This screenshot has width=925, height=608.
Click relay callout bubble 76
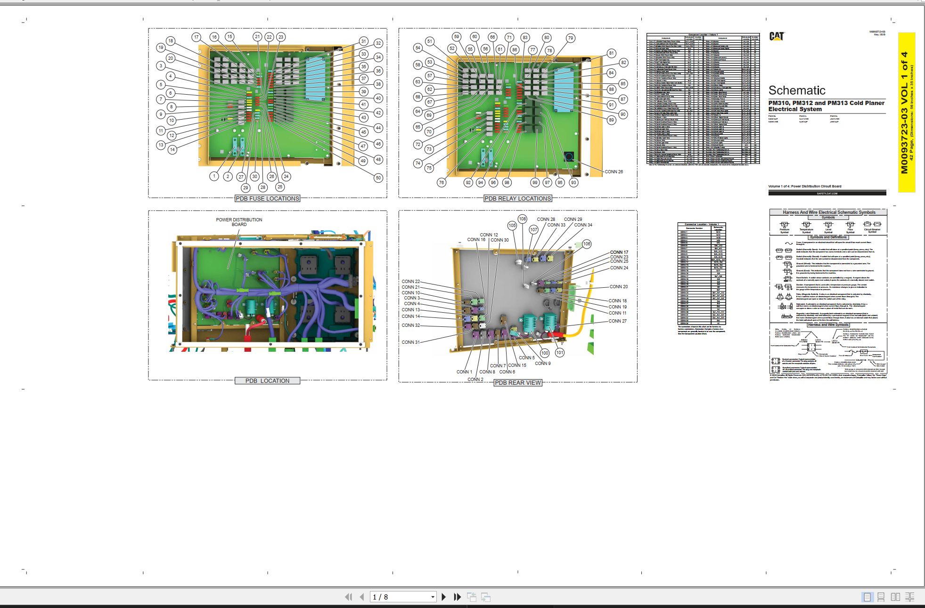[441, 182]
